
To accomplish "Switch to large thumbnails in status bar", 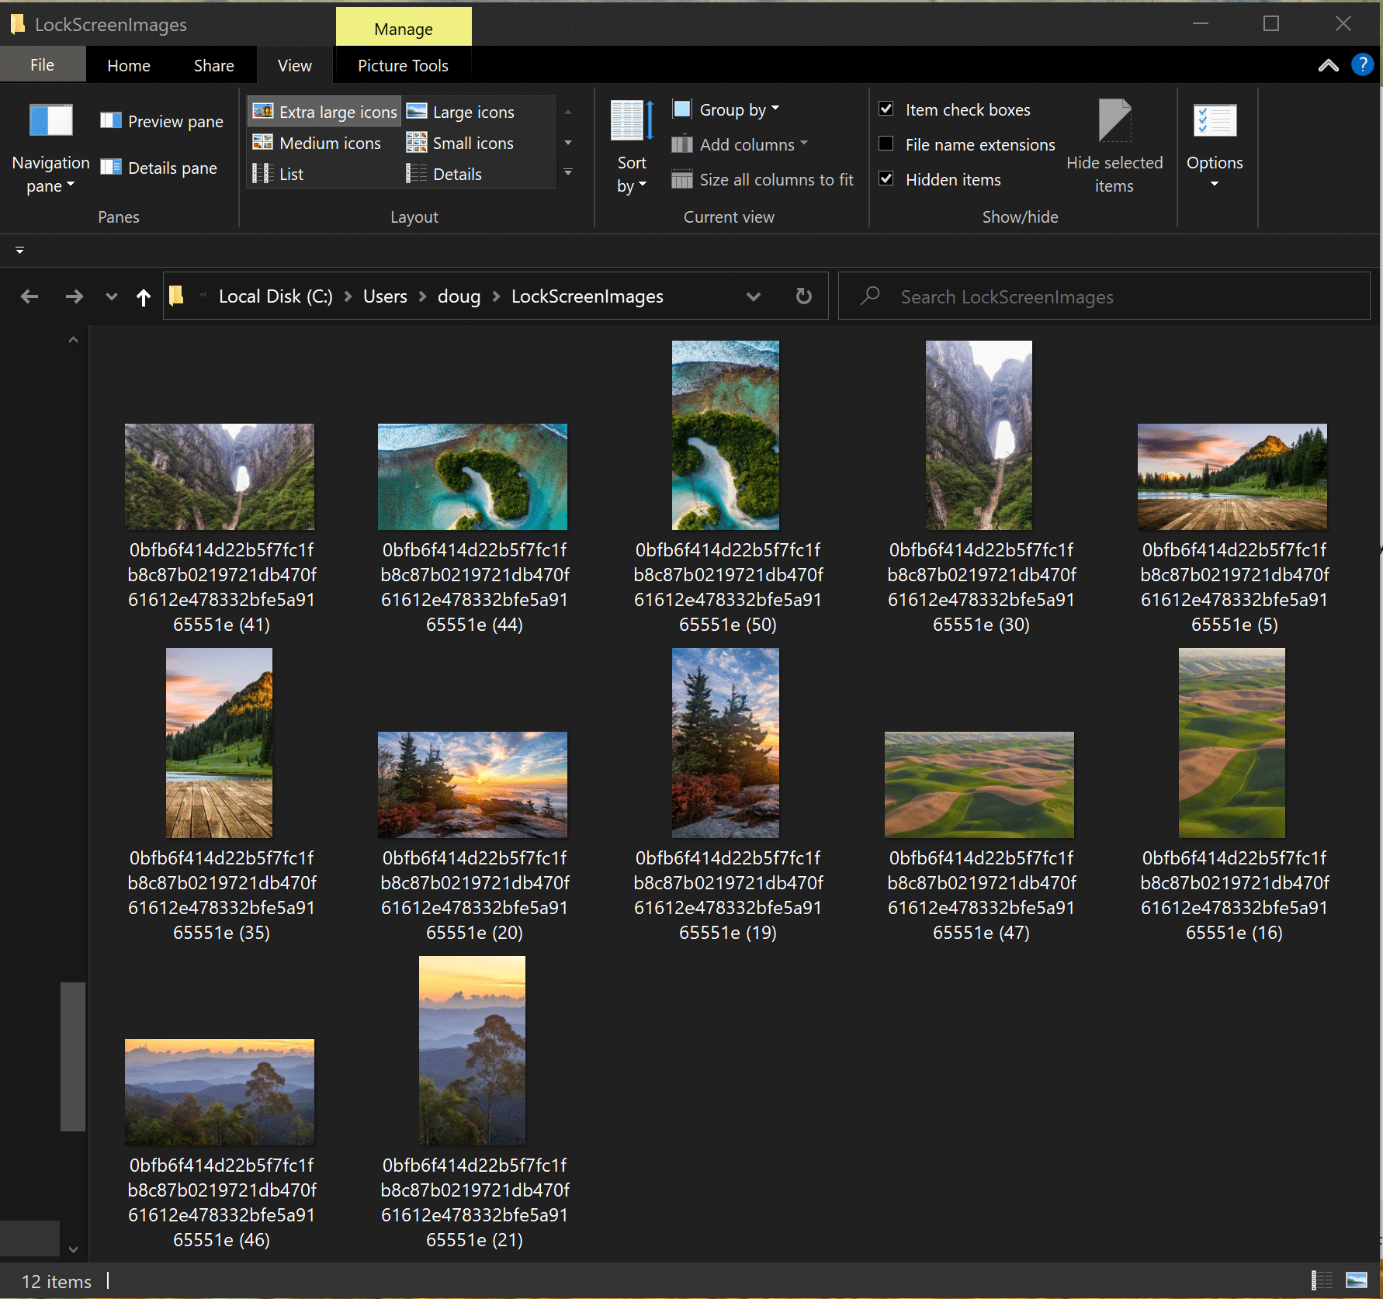I will point(1357,1280).
